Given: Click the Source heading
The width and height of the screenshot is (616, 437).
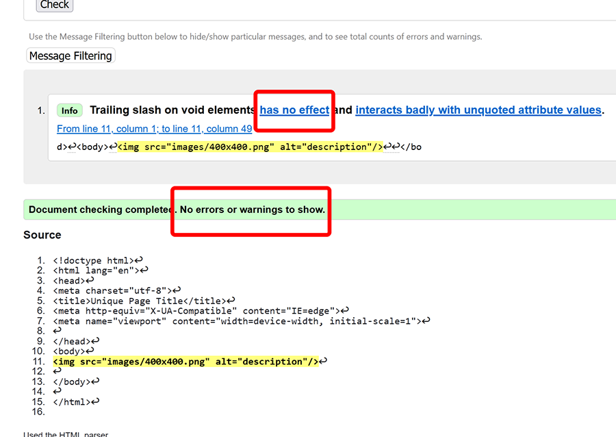Looking at the screenshot, I should point(42,235).
